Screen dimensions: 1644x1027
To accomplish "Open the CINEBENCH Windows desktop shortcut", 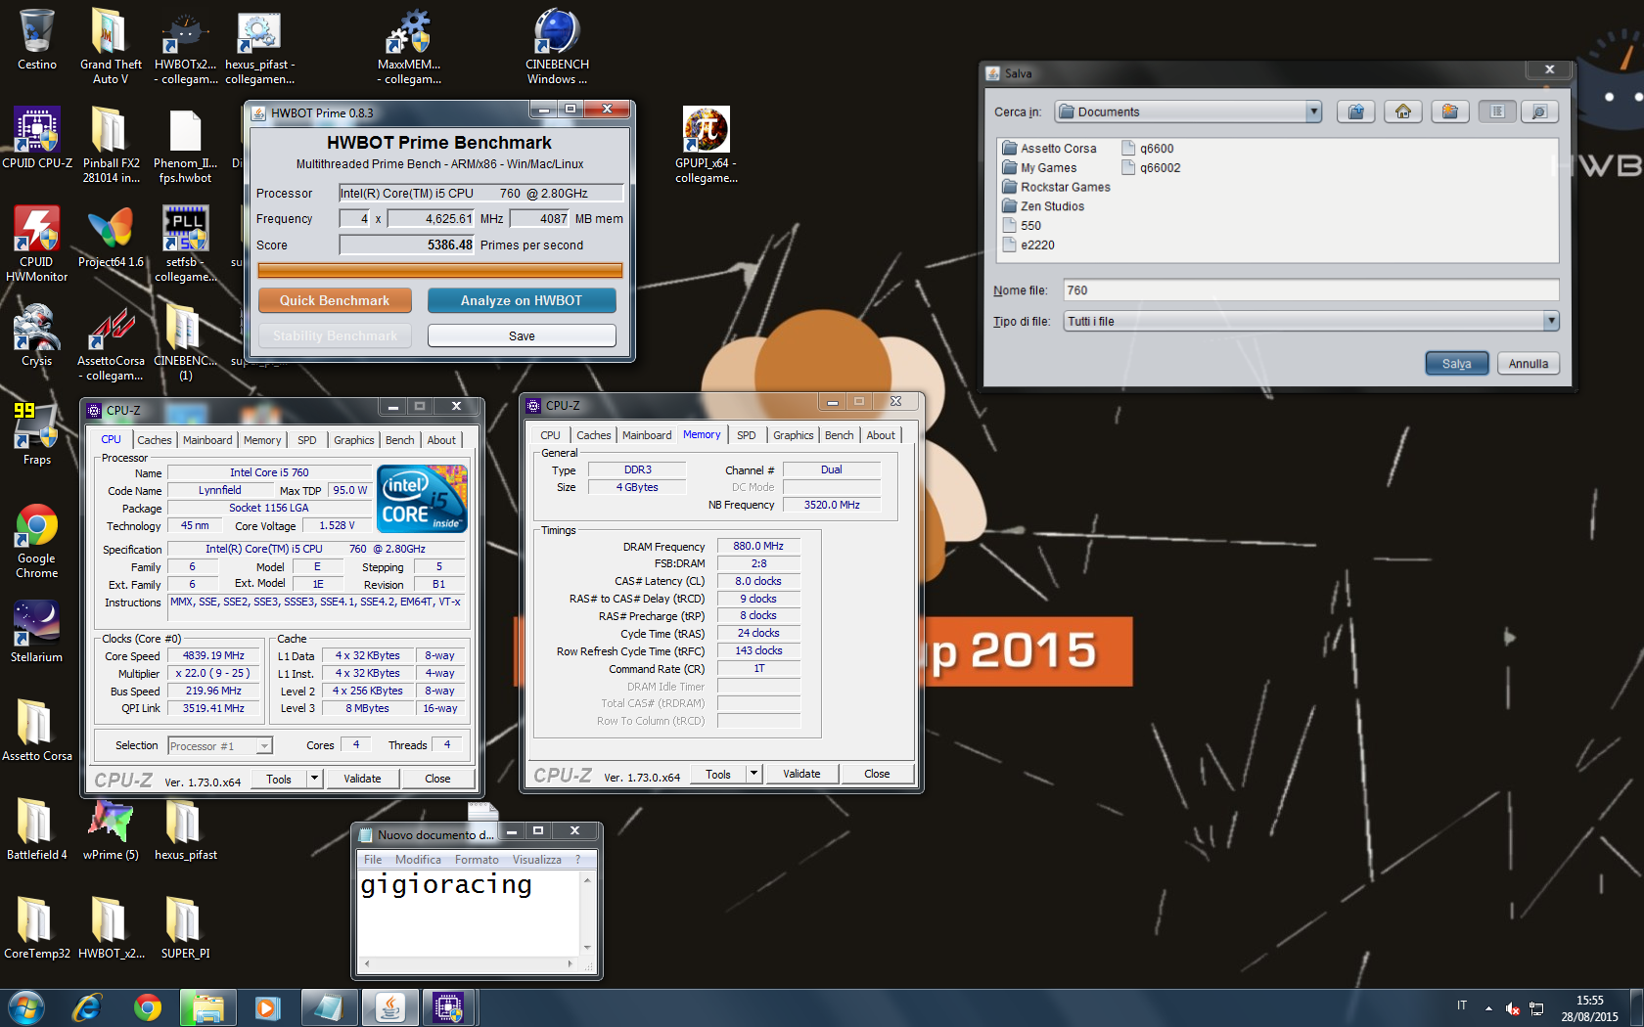I will [x=557, y=45].
